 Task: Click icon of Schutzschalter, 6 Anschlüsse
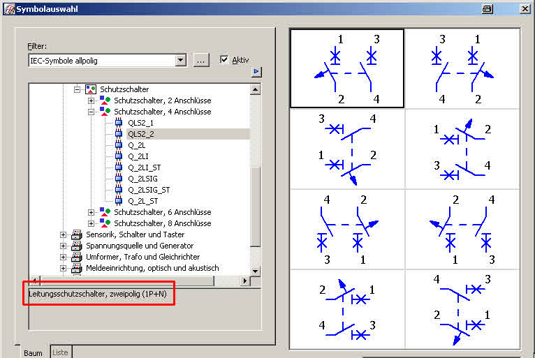click(x=105, y=211)
